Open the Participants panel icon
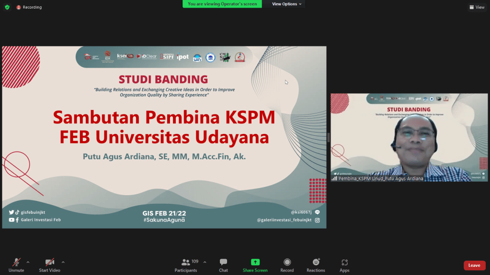The image size is (490, 275). pos(185,262)
